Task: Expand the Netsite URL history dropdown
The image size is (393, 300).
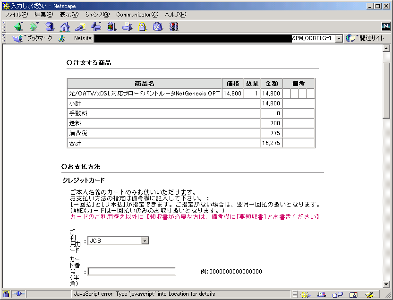Action: point(339,38)
